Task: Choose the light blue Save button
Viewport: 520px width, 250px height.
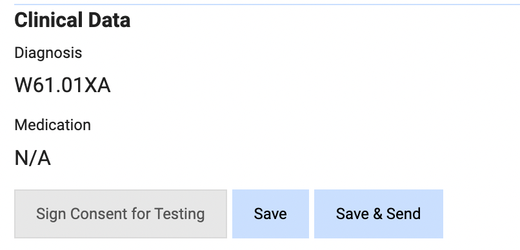Action: [270, 213]
